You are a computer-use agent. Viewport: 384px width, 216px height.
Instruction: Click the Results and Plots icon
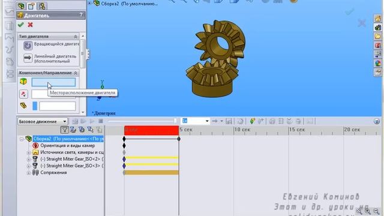coord(310,121)
